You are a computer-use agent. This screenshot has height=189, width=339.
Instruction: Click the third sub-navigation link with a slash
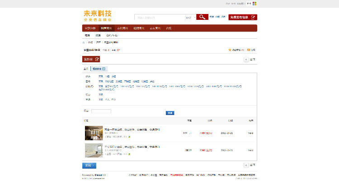[x=112, y=35]
